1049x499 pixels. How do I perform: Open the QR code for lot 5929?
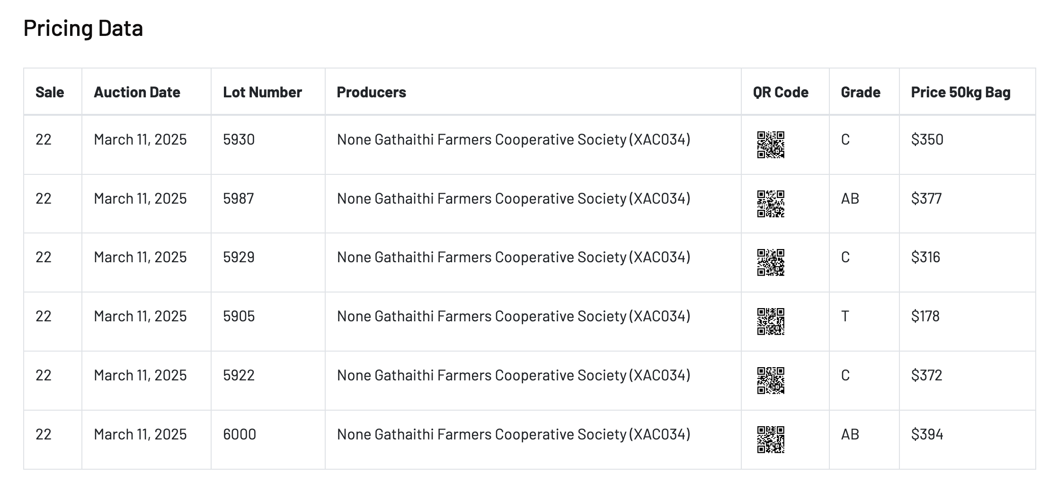click(771, 262)
